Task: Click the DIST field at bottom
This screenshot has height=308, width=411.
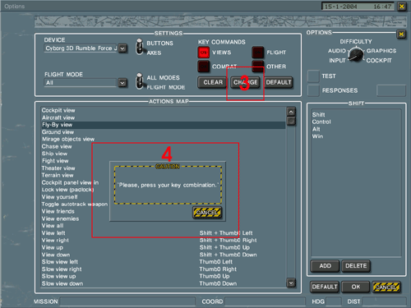Action: (x=384, y=301)
